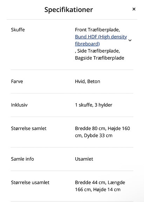144x202 pixels.
Task: Click the Bredde 80 cm, Højde 160 text
Action: pos(102,128)
